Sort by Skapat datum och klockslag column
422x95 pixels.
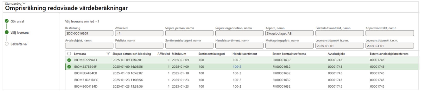tap(132, 54)
